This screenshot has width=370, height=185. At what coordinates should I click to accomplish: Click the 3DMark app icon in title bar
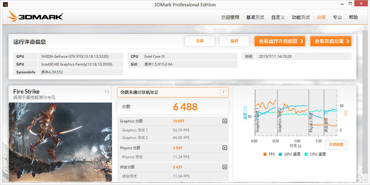point(6,4)
